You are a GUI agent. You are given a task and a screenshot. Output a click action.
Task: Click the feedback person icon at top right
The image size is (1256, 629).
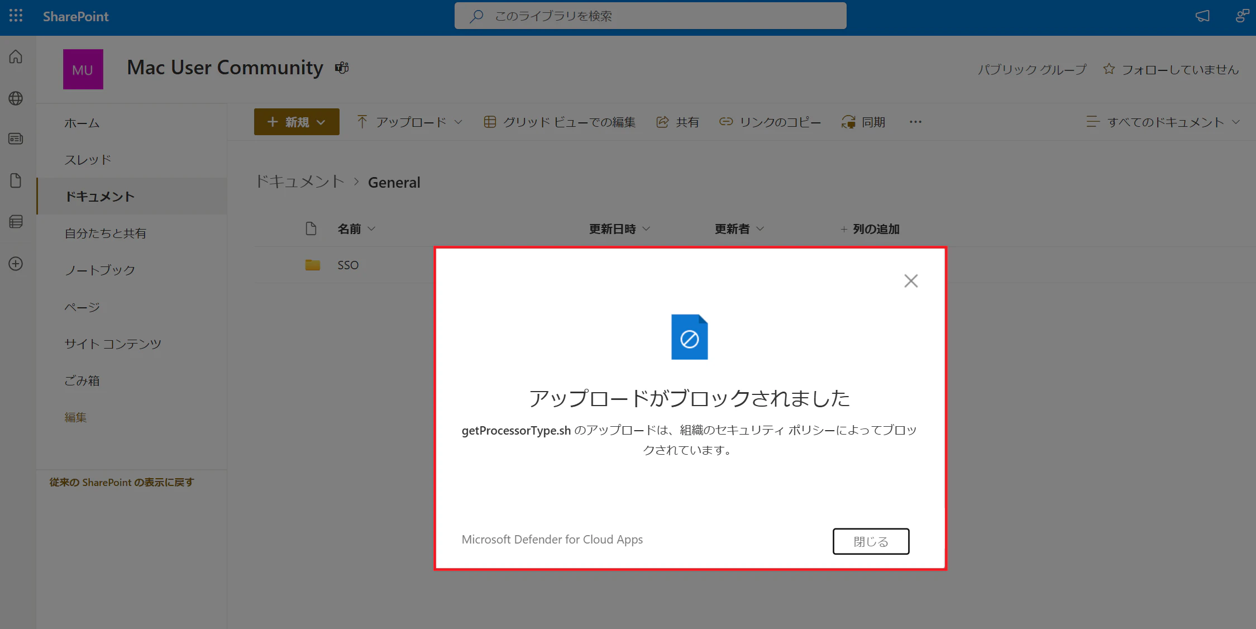tap(1241, 16)
